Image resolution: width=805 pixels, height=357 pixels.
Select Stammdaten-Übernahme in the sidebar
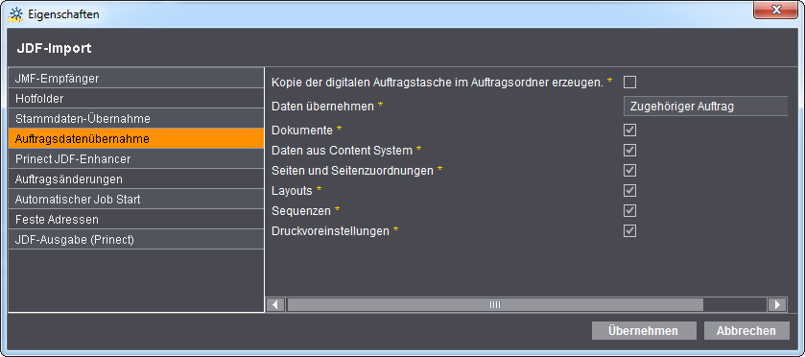tap(136, 119)
